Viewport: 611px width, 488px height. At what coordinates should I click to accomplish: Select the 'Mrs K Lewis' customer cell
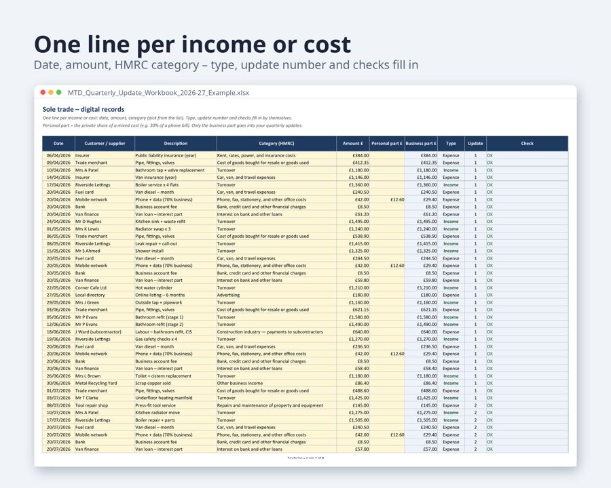(x=105, y=229)
